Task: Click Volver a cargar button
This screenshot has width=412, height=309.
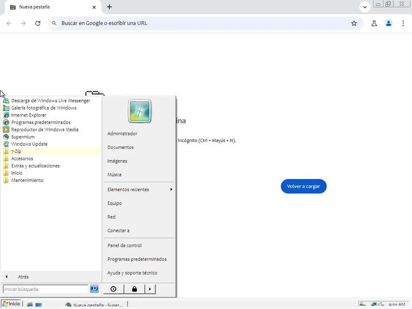Action: point(303,186)
